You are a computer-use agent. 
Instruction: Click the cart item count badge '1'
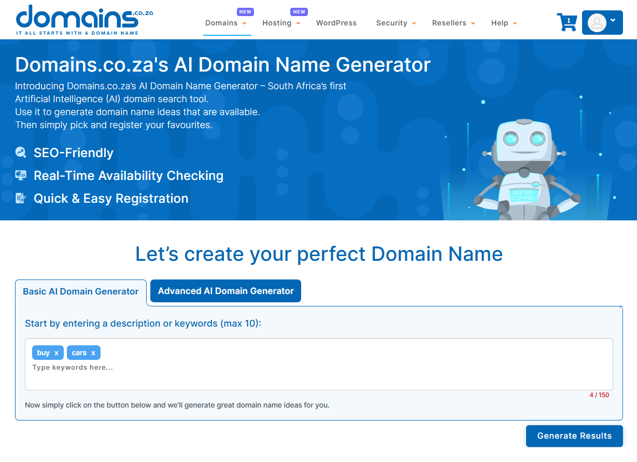(569, 21)
